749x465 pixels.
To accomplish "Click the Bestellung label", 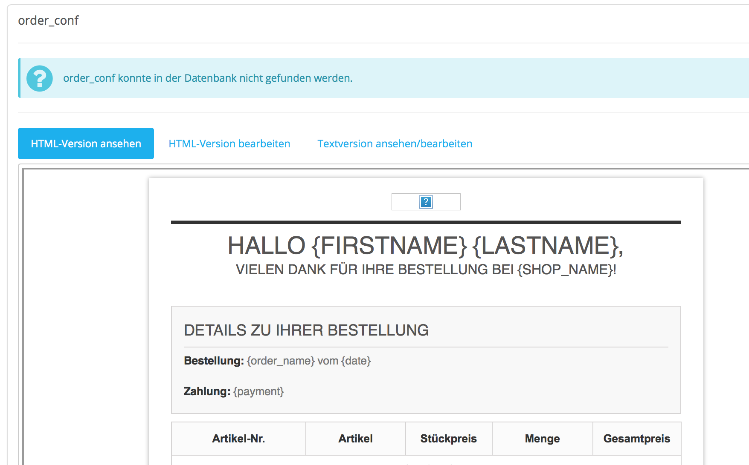I will tap(214, 361).
